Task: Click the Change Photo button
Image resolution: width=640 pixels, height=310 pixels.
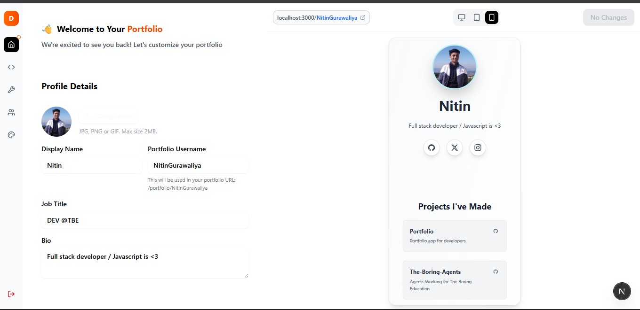Action: coord(108,116)
